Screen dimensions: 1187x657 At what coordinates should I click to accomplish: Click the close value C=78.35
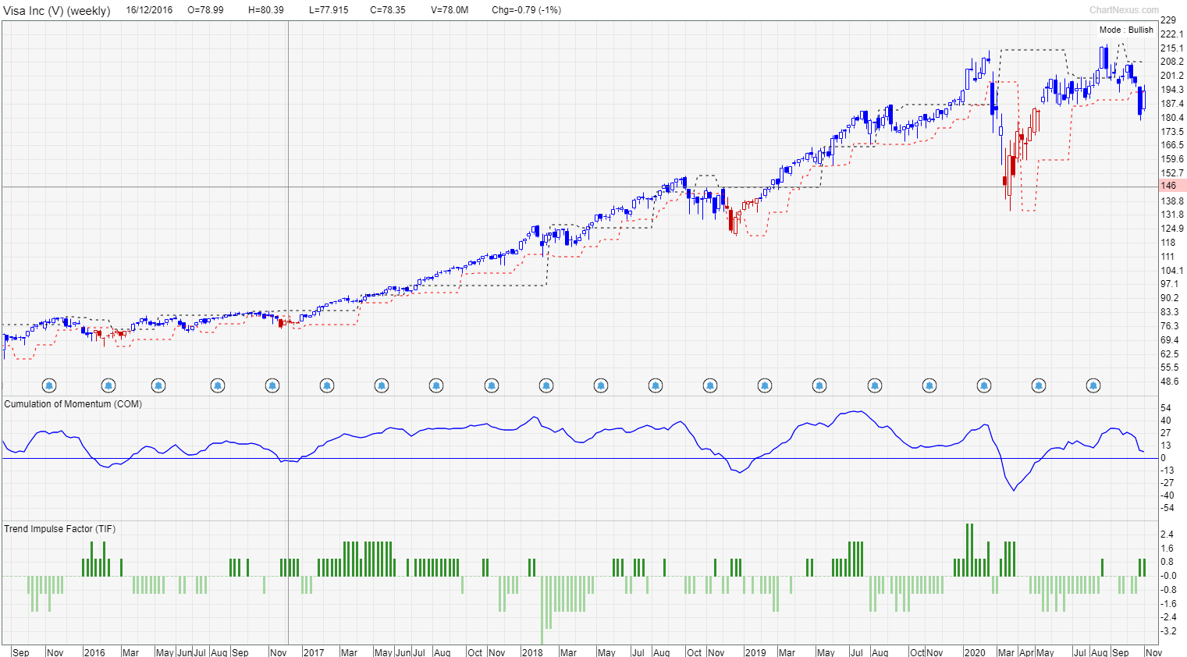[388, 10]
